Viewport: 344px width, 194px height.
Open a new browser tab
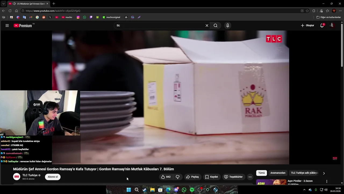tap(54, 4)
